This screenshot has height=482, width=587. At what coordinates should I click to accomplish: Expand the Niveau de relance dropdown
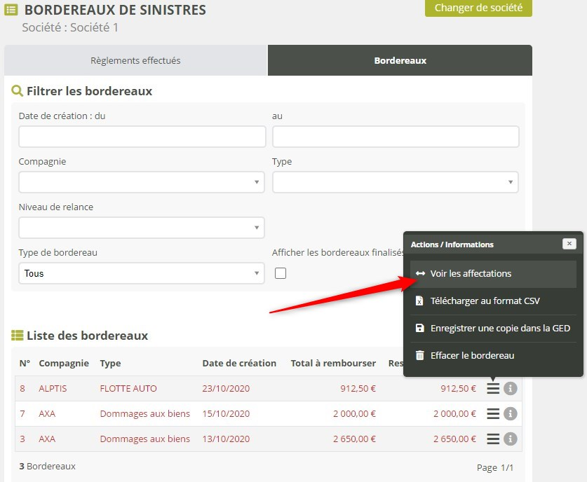pos(141,228)
